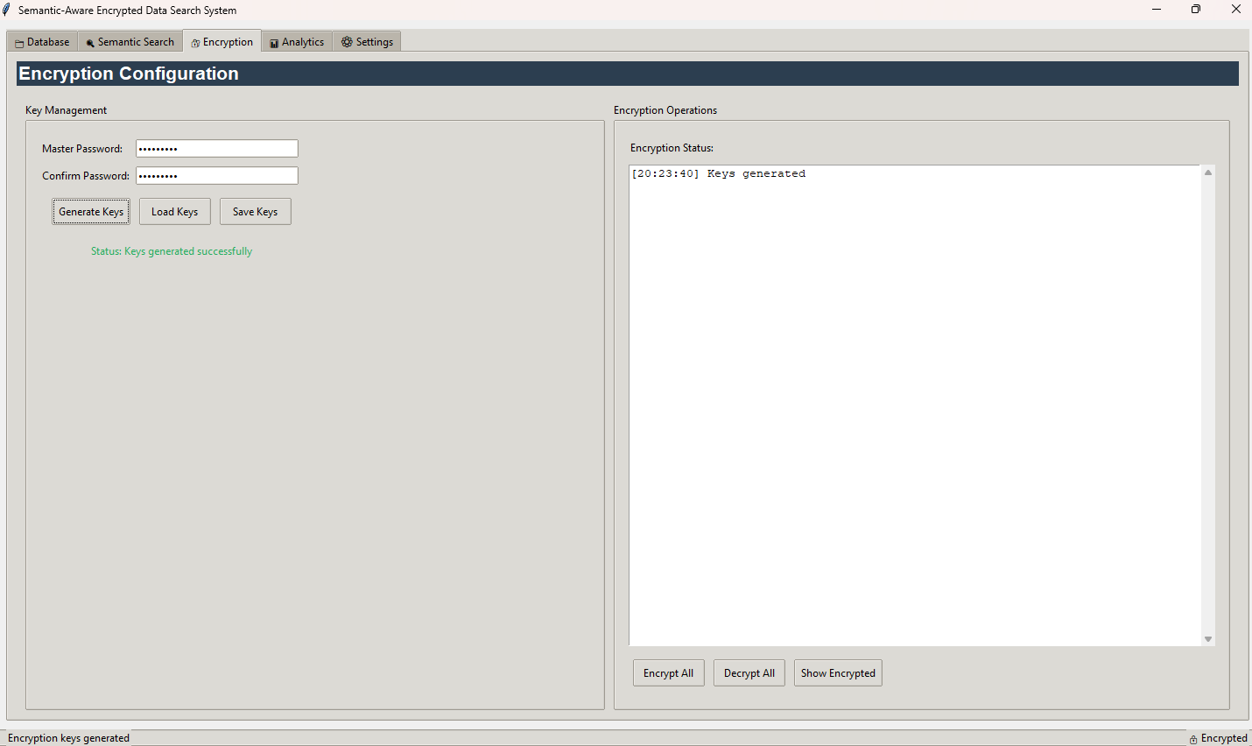The height and width of the screenshot is (746, 1252).
Task: Select the Encryption tab
Action: coord(222,42)
